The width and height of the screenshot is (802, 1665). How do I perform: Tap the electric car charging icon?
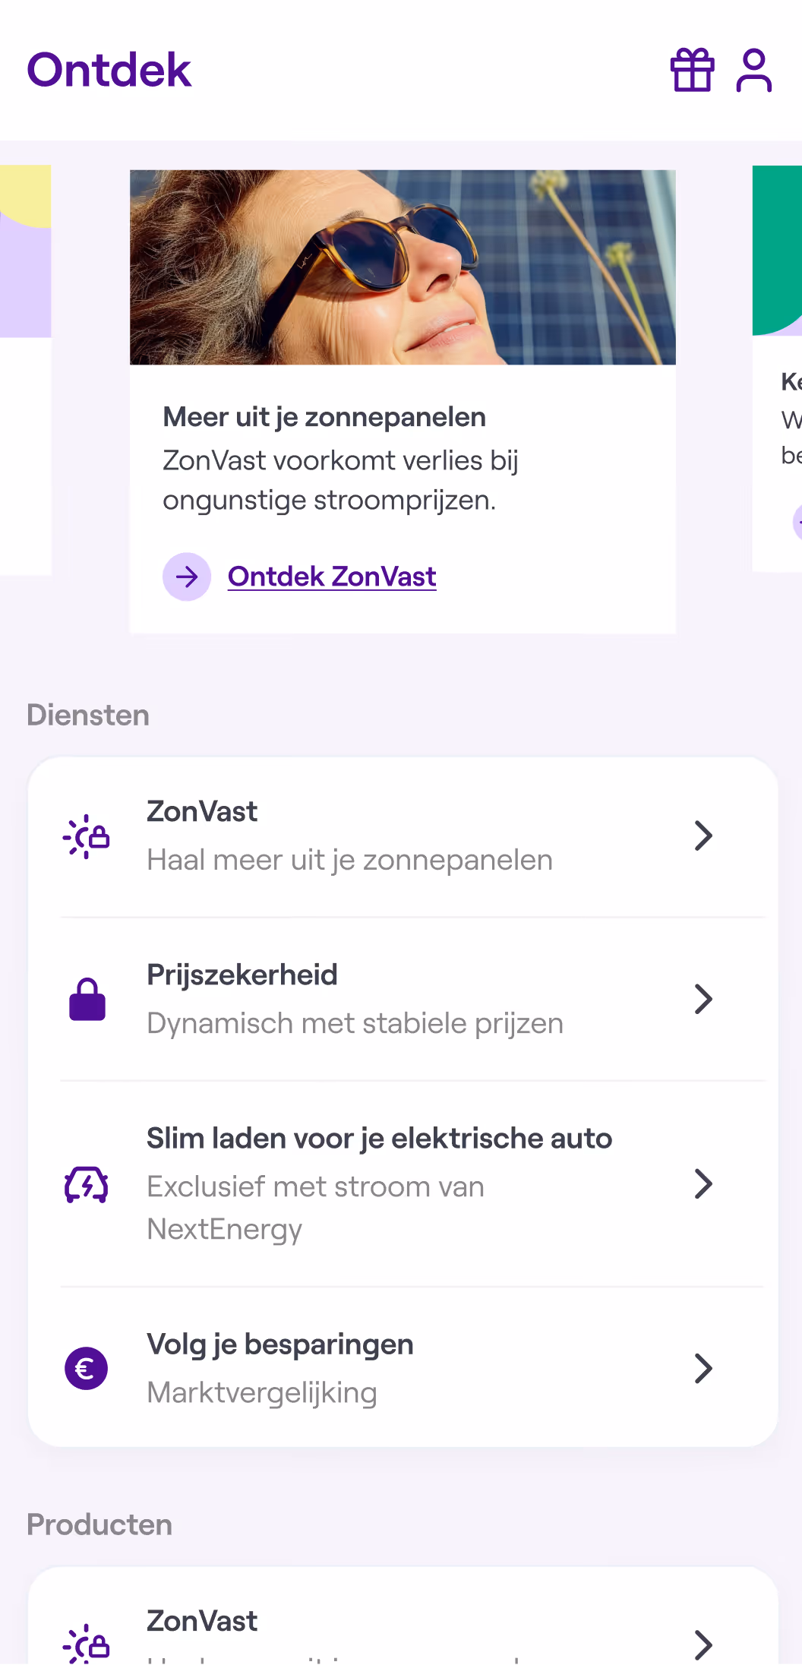pyautogui.click(x=86, y=1184)
